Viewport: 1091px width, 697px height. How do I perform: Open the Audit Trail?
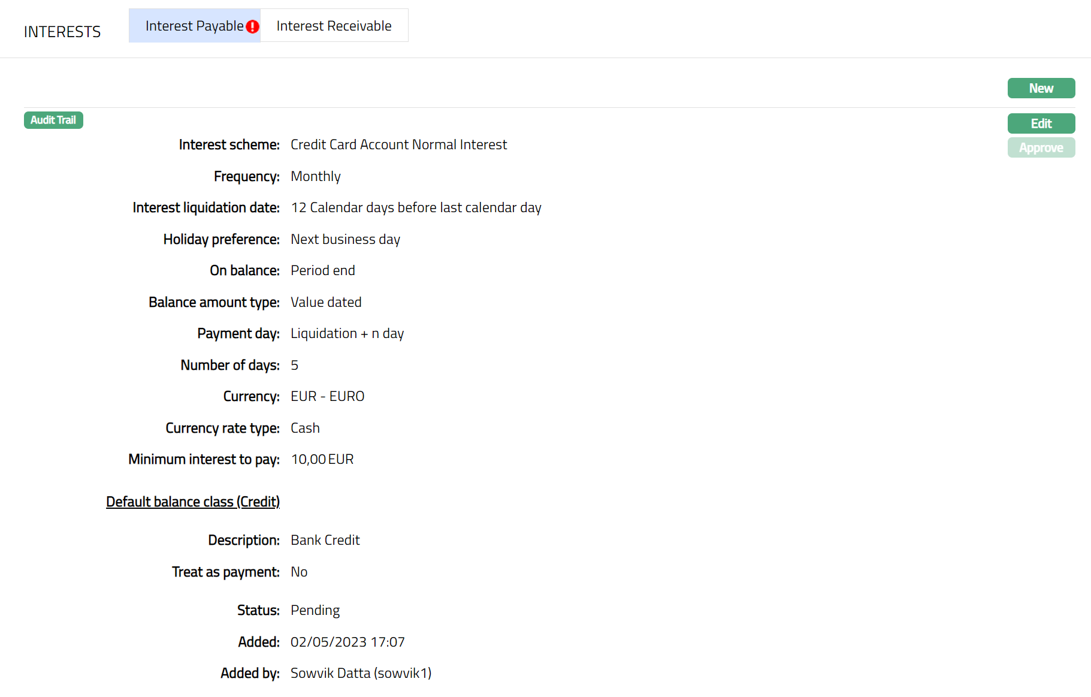[x=53, y=120]
